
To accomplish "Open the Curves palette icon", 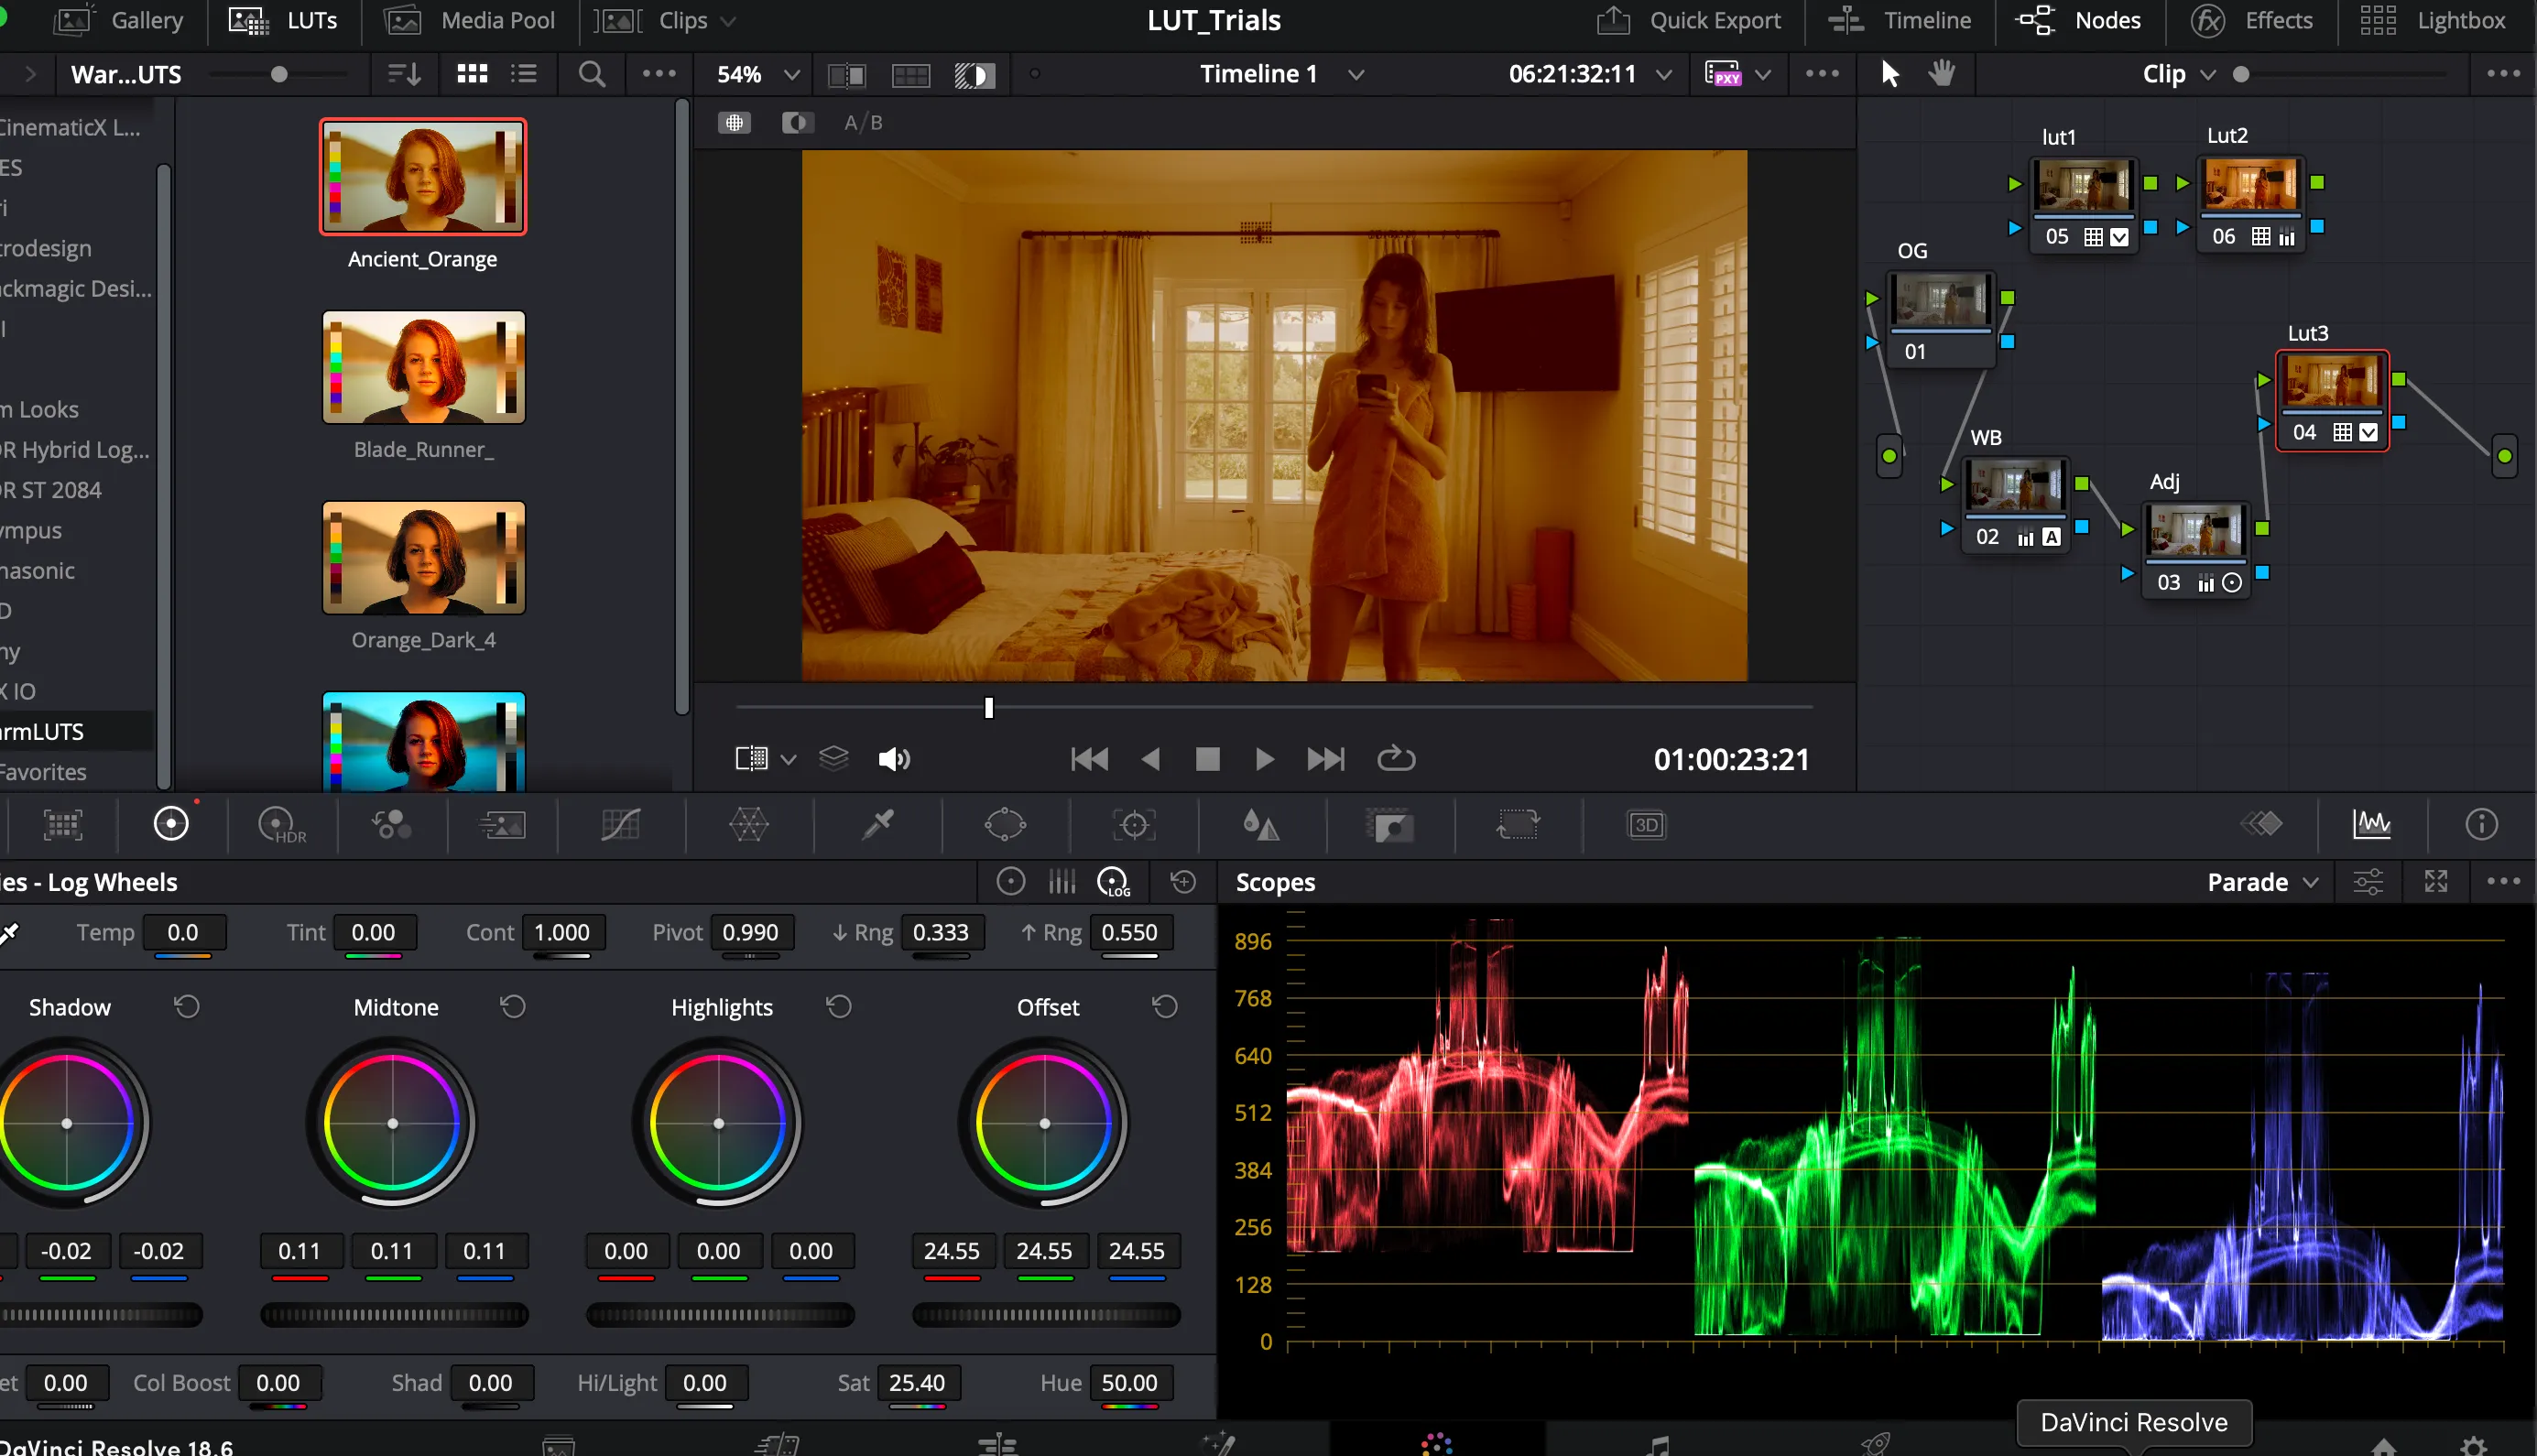I will click(x=620, y=825).
